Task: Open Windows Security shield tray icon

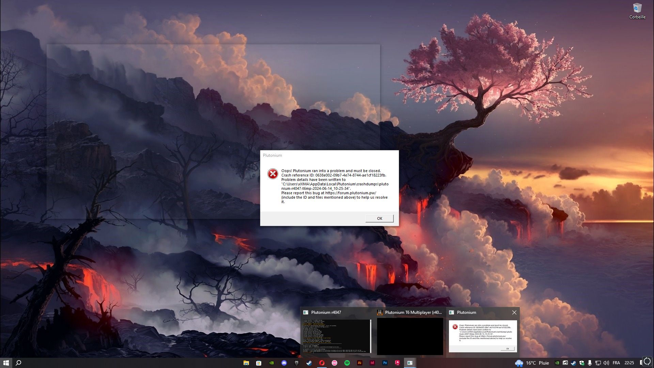Action: 582,363
